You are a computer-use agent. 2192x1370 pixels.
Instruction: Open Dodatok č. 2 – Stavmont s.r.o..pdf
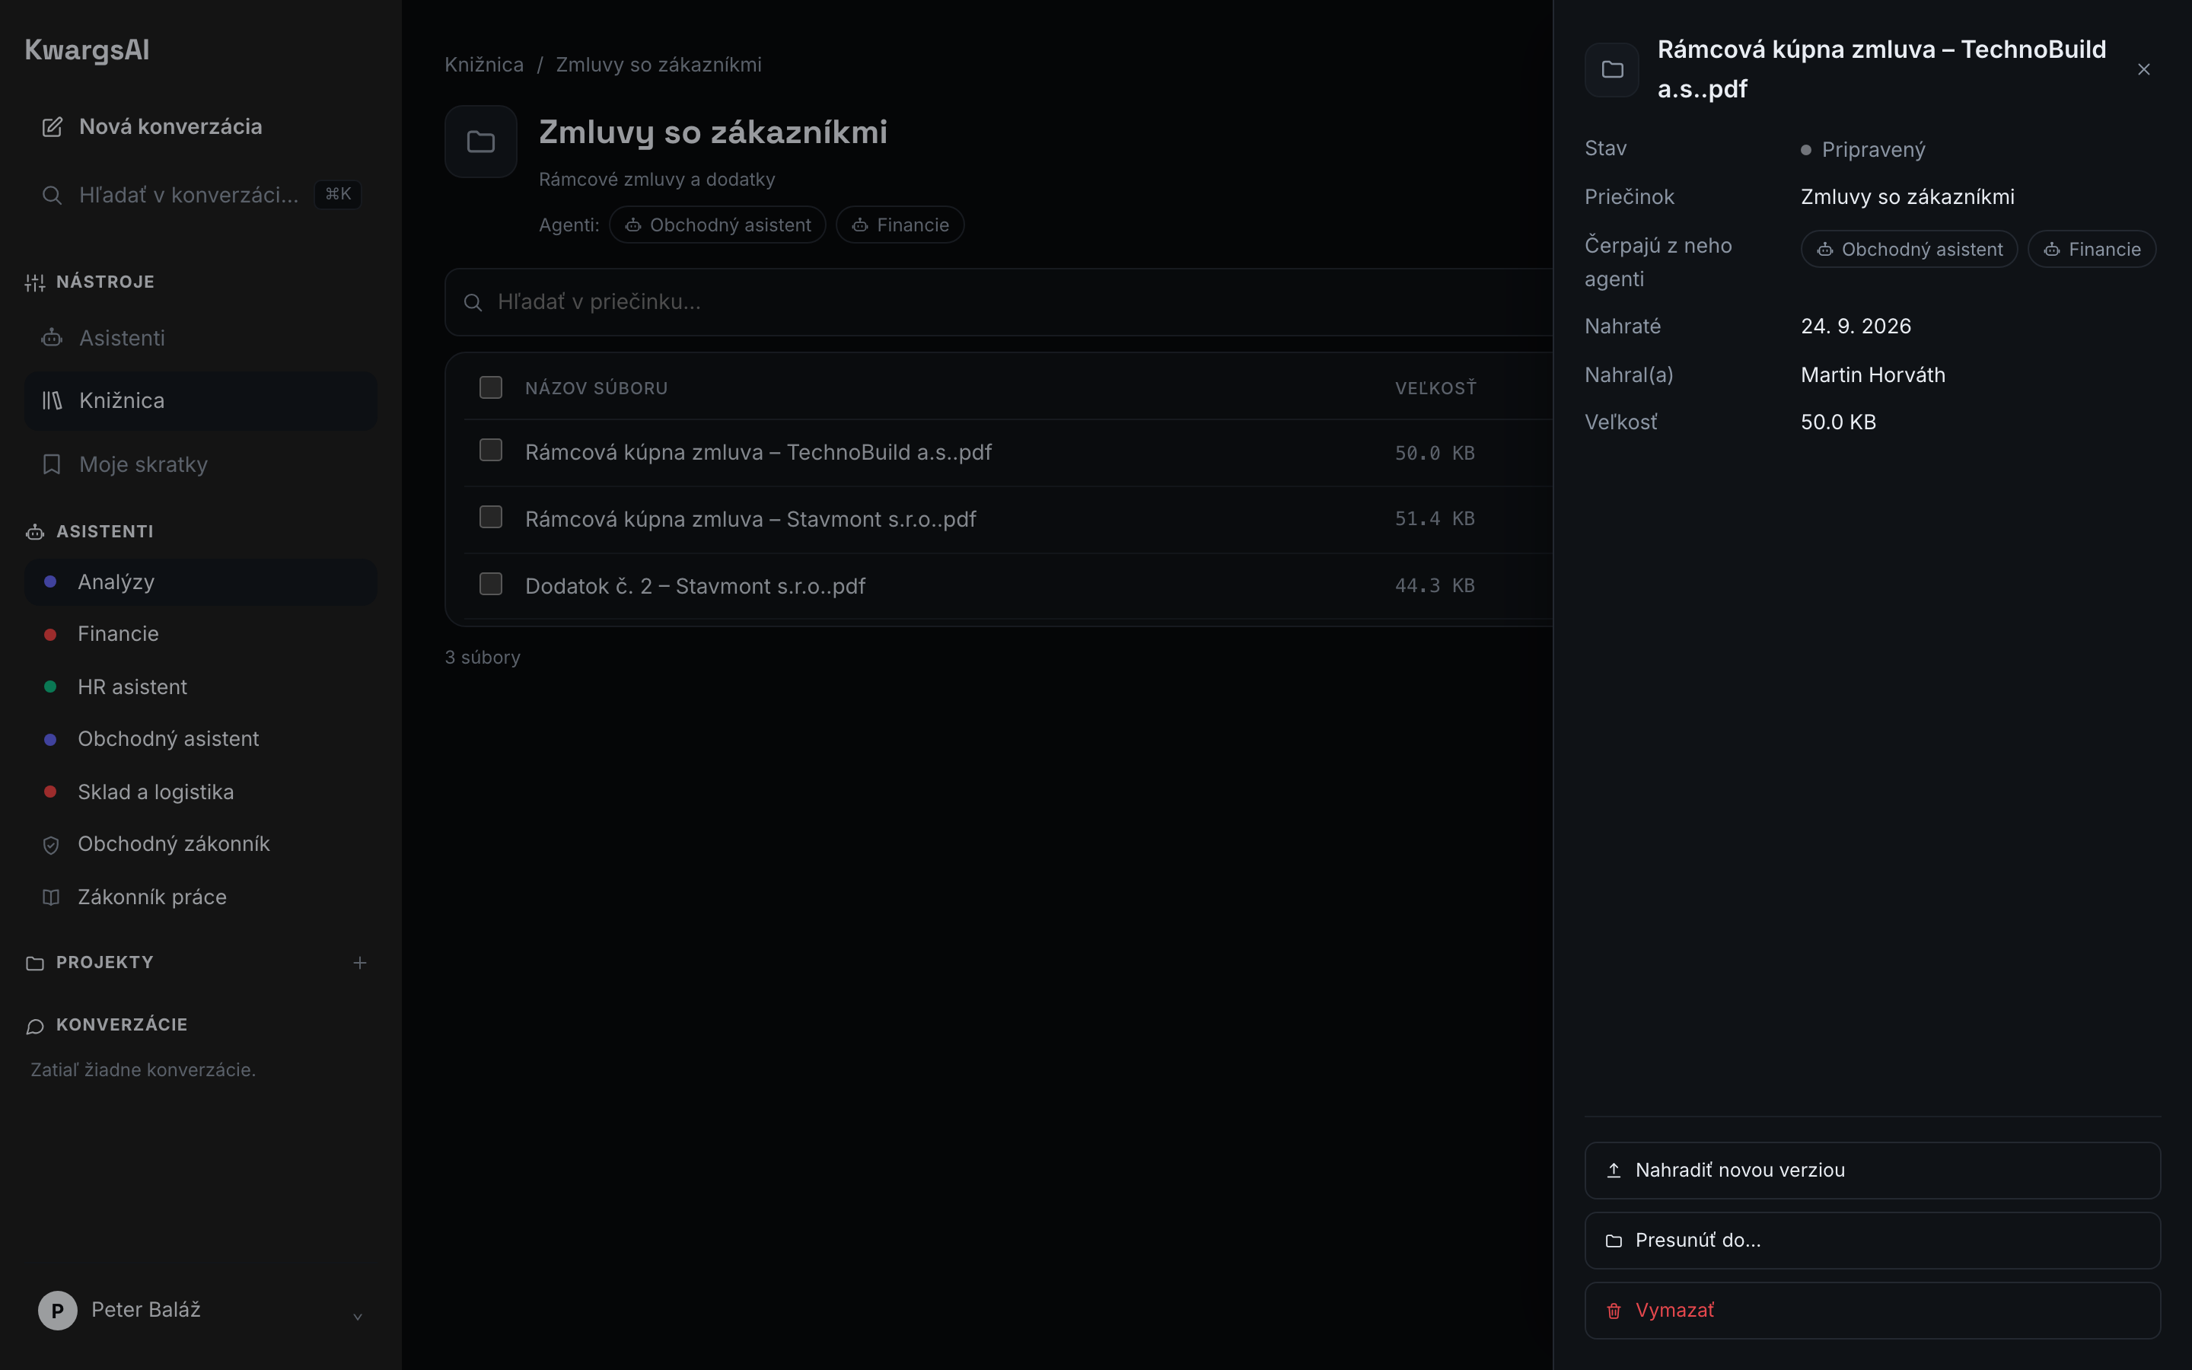[x=695, y=586]
